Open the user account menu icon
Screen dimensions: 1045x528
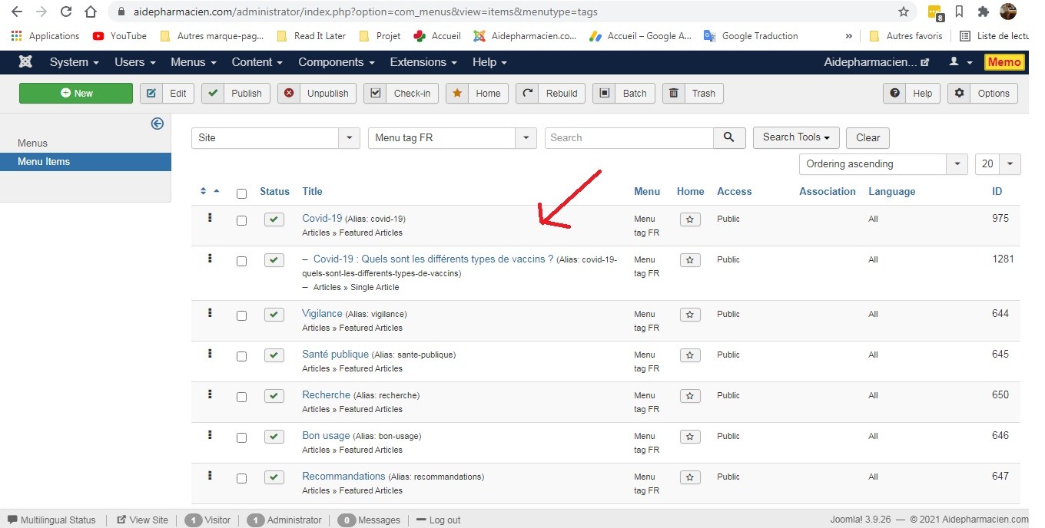[x=960, y=62]
